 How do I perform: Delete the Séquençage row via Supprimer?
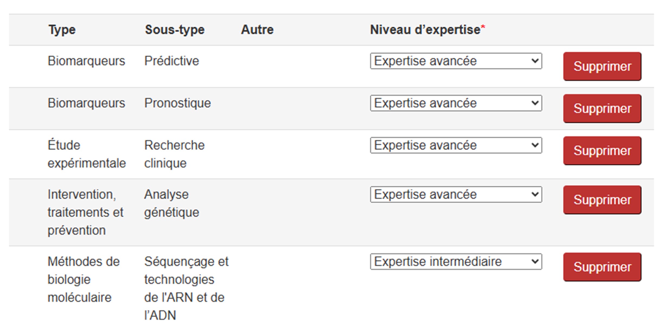click(602, 267)
